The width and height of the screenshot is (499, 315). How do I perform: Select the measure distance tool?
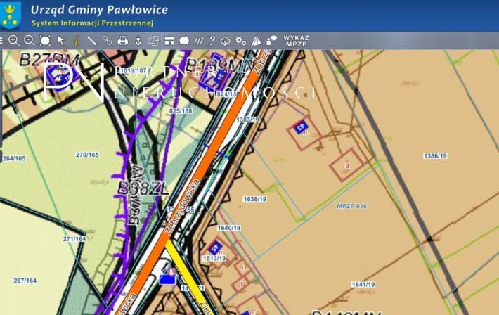(x=91, y=41)
